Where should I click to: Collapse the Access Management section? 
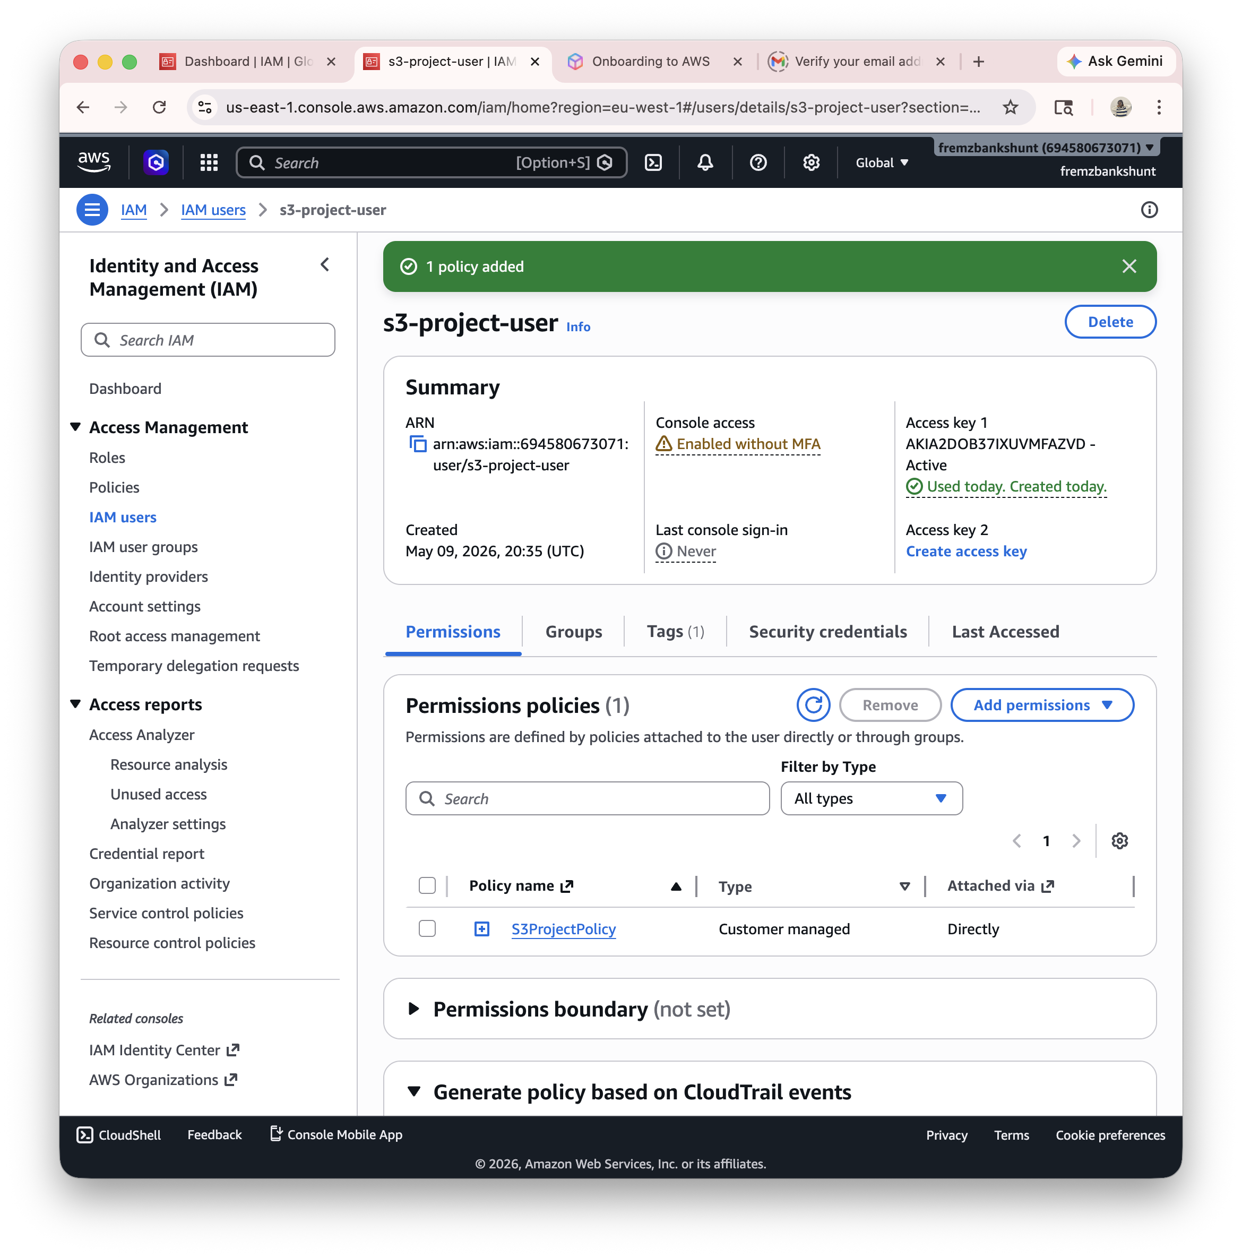pyautogui.click(x=75, y=427)
